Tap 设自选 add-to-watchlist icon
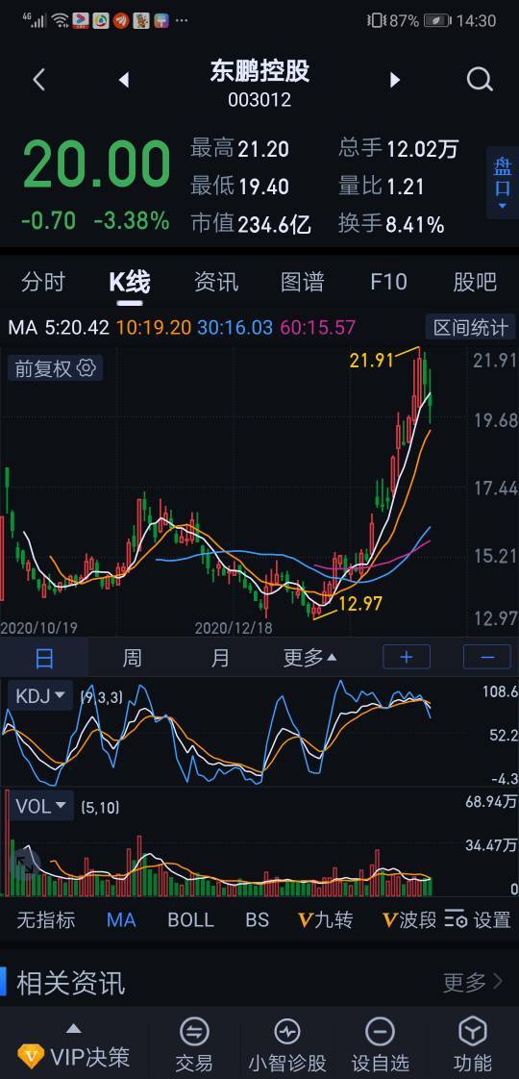Image resolution: width=519 pixels, height=1079 pixels. (x=380, y=1032)
